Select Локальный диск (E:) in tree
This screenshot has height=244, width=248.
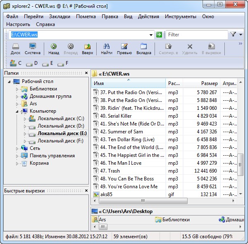point(62,133)
